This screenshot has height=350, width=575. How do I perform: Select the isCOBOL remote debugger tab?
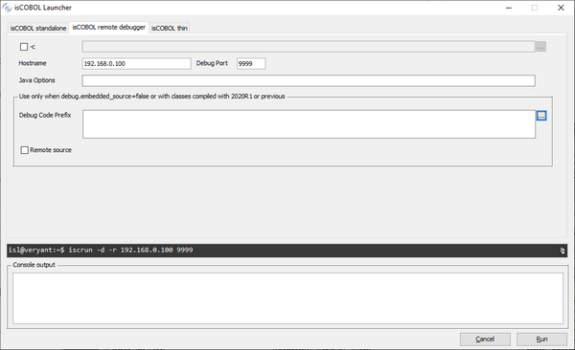click(x=108, y=28)
